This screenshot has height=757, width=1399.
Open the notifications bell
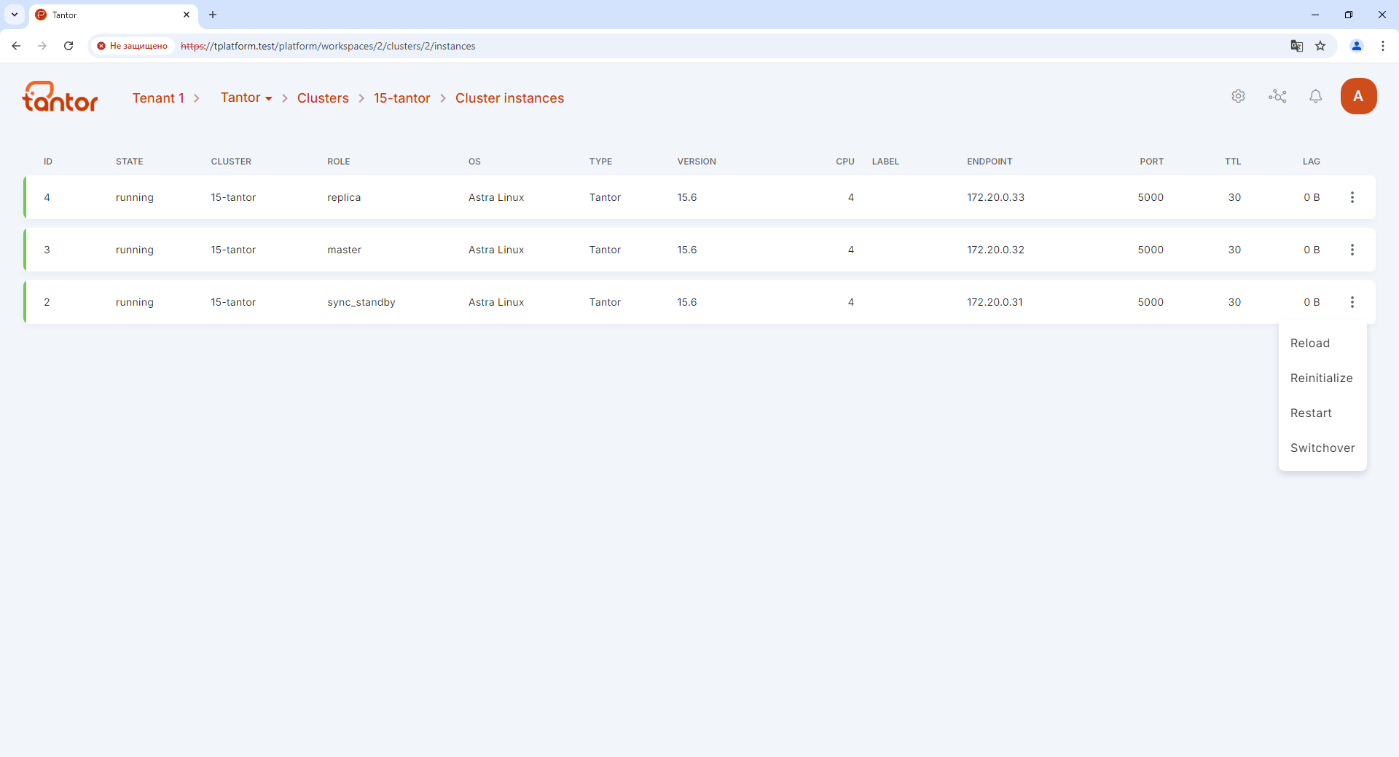(x=1315, y=96)
